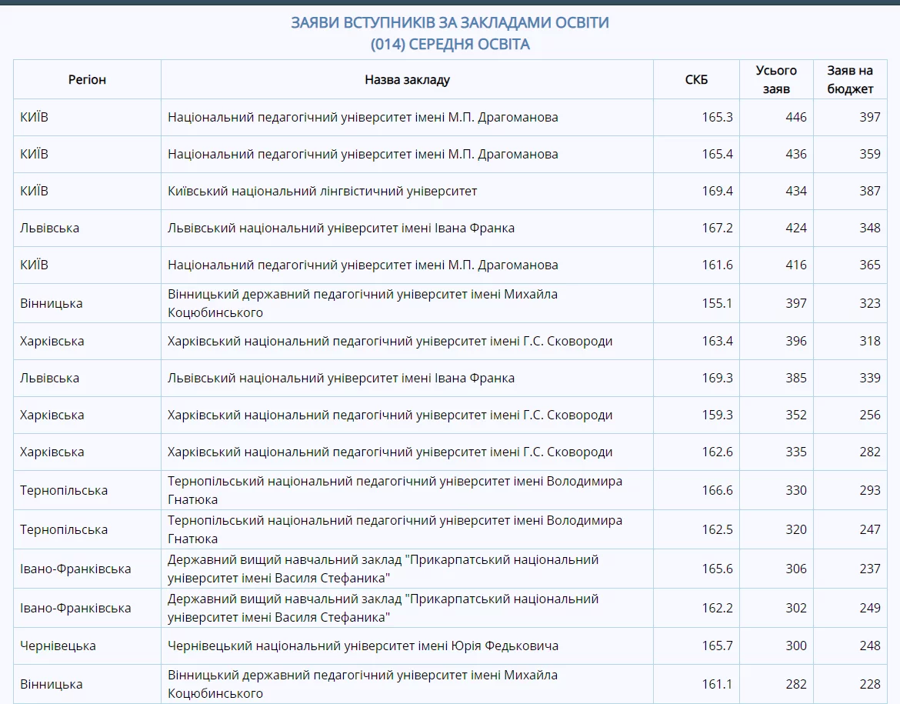This screenshot has width=900, height=704.
Task: Select the Сковороди university in 159.3 row
Action: click(x=390, y=415)
